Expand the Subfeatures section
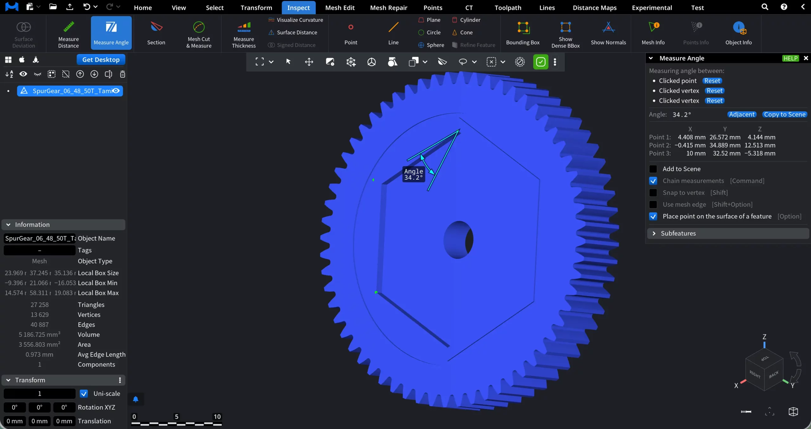Screen dimensions: 811x429 [x=654, y=233]
